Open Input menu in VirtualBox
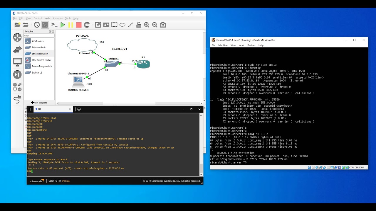Image resolution: width=376 pixels, height=211 pixels. pos(241,45)
